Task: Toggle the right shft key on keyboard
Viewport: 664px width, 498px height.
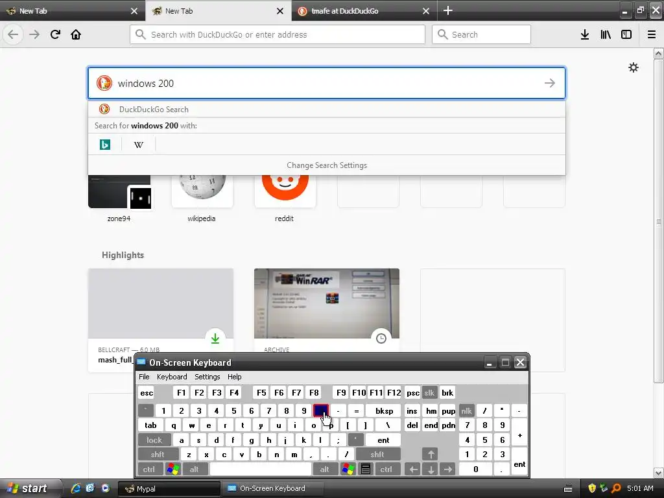Action: pos(377,455)
